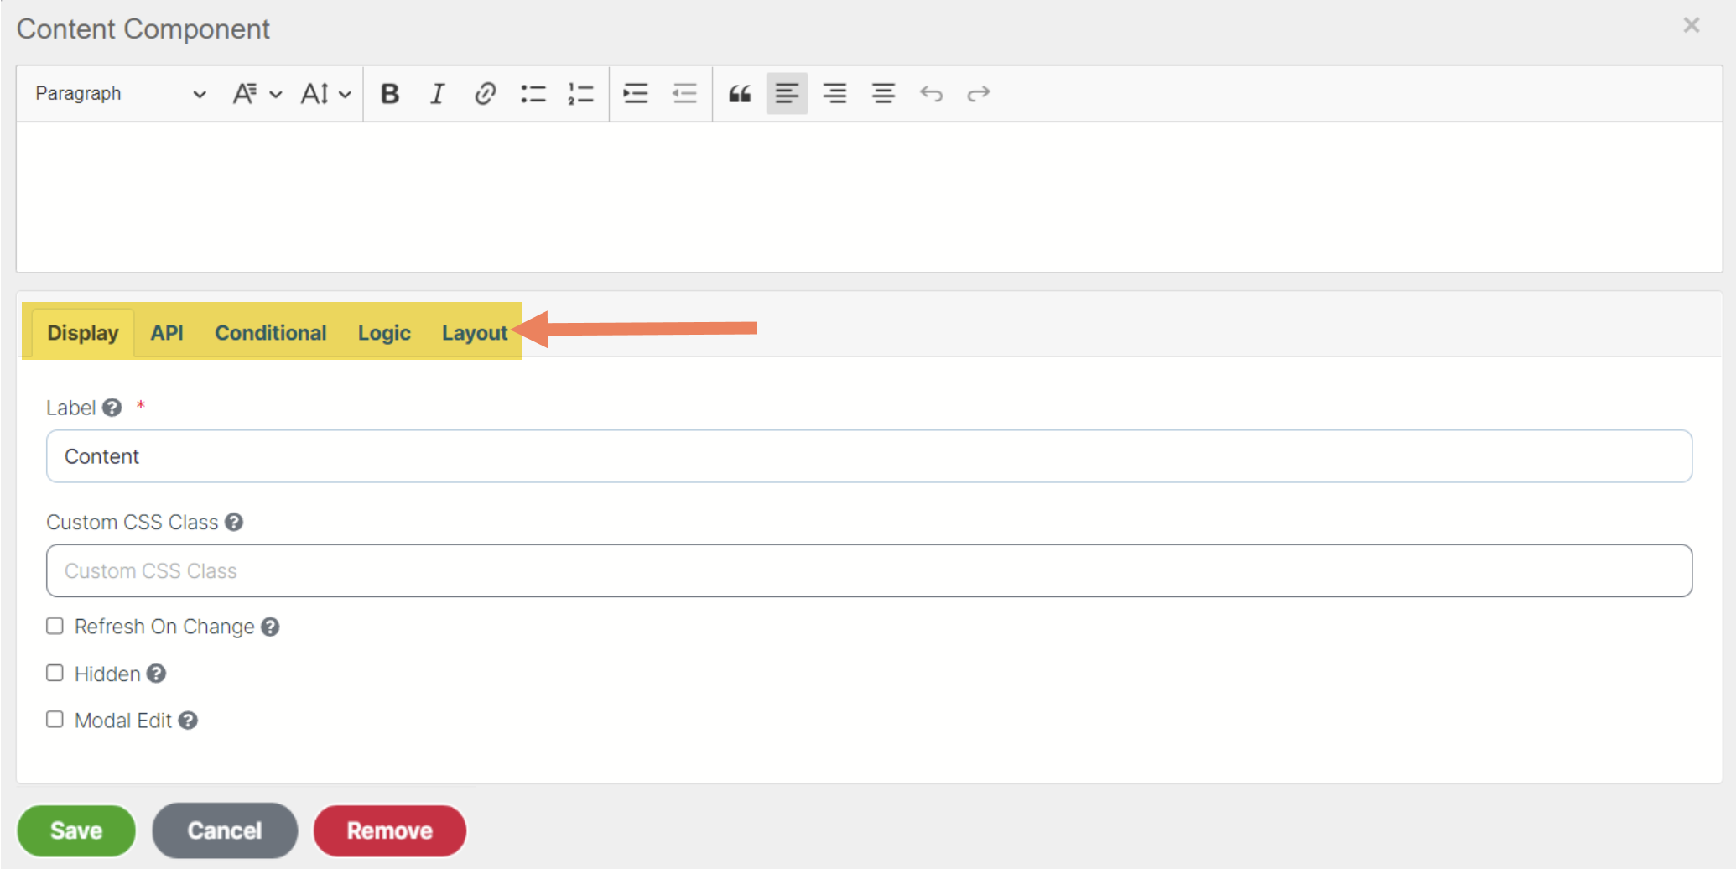Enable the Refresh On Change checkbox

[x=55, y=627]
